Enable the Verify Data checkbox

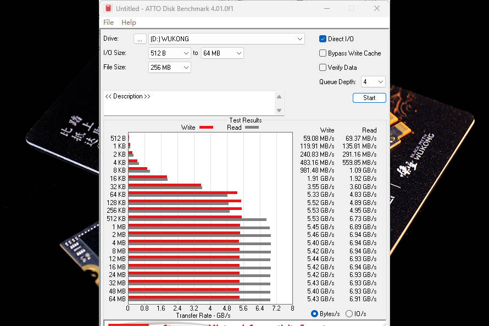point(323,68)
